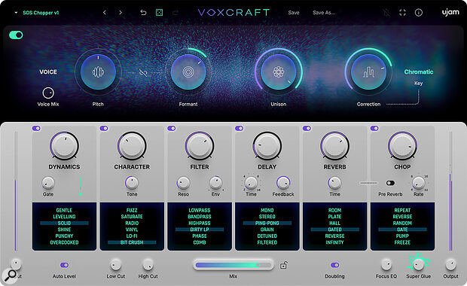This screenshot has height=286, width=467.
Task: Click the Unison flower knob
Action: click(x=279, y=72)
